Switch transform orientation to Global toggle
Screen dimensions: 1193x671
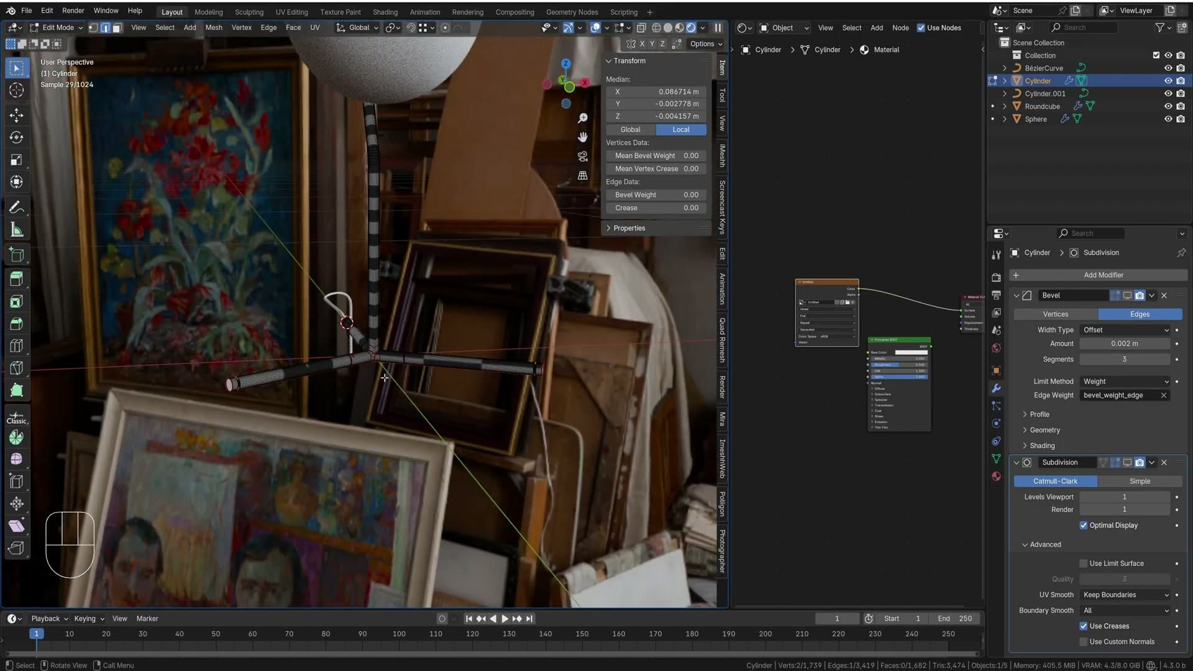(x=630, y=130)
